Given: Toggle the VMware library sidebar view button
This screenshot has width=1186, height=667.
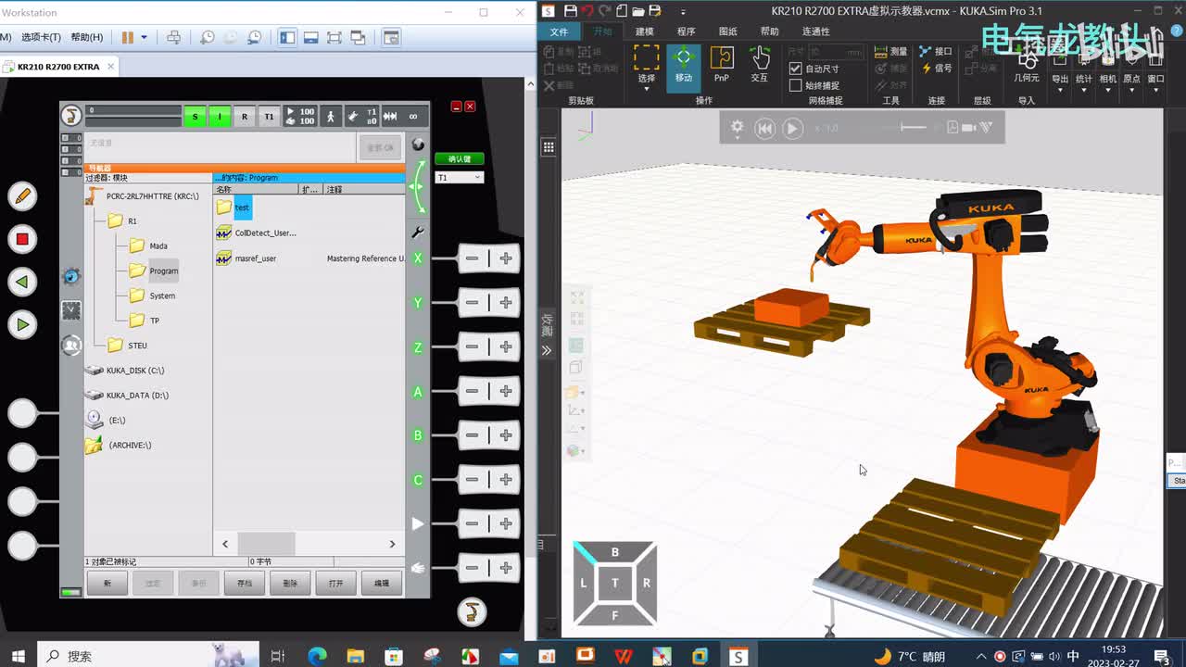Looking at the screenshot, I should pyautogui.click(x=287, y=37).
